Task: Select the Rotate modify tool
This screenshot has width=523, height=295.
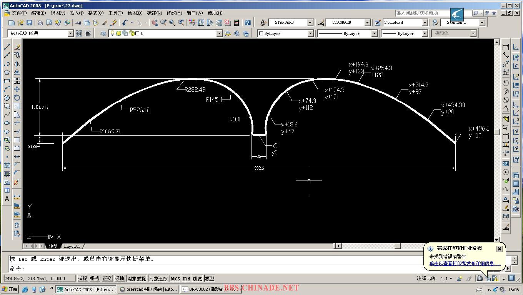Action: click(17, 98)
